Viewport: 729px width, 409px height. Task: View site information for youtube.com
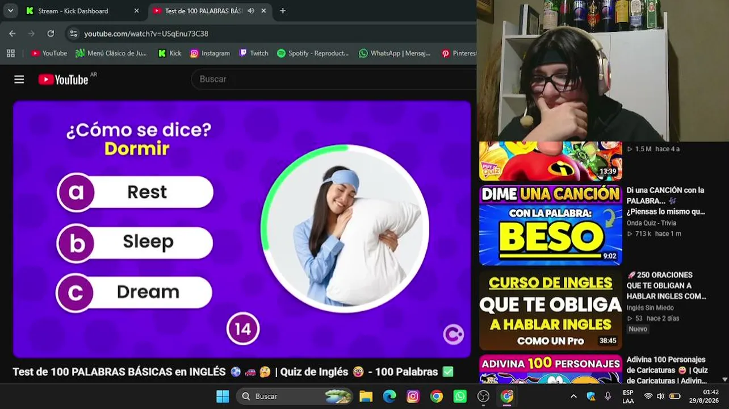tap(73, 34)
